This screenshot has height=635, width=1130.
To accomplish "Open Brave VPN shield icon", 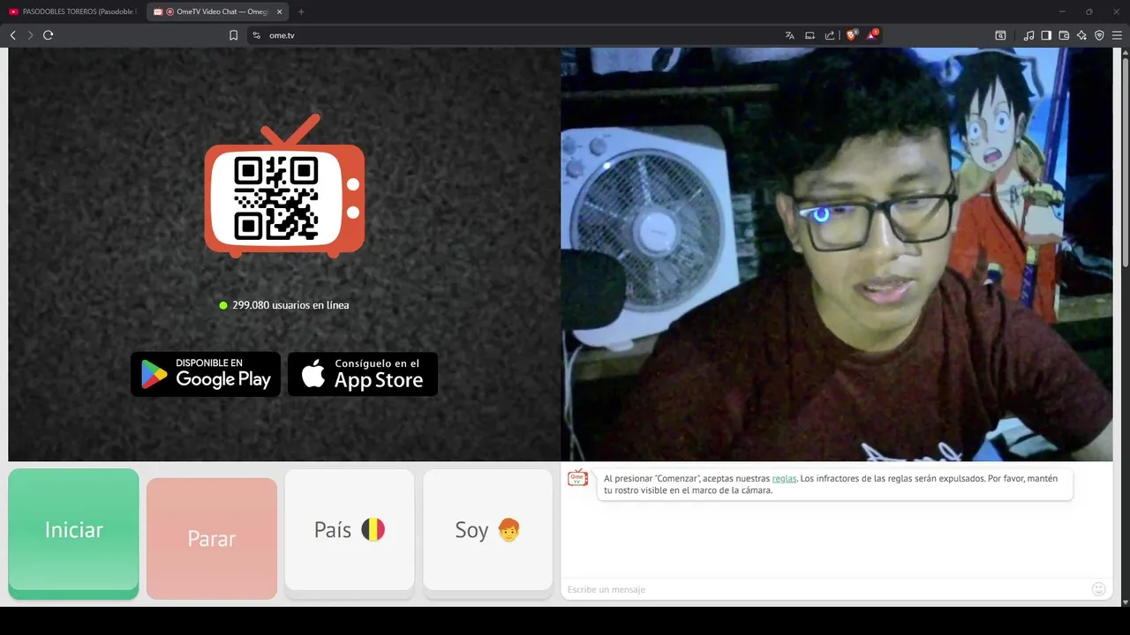I will (1099, 35).
